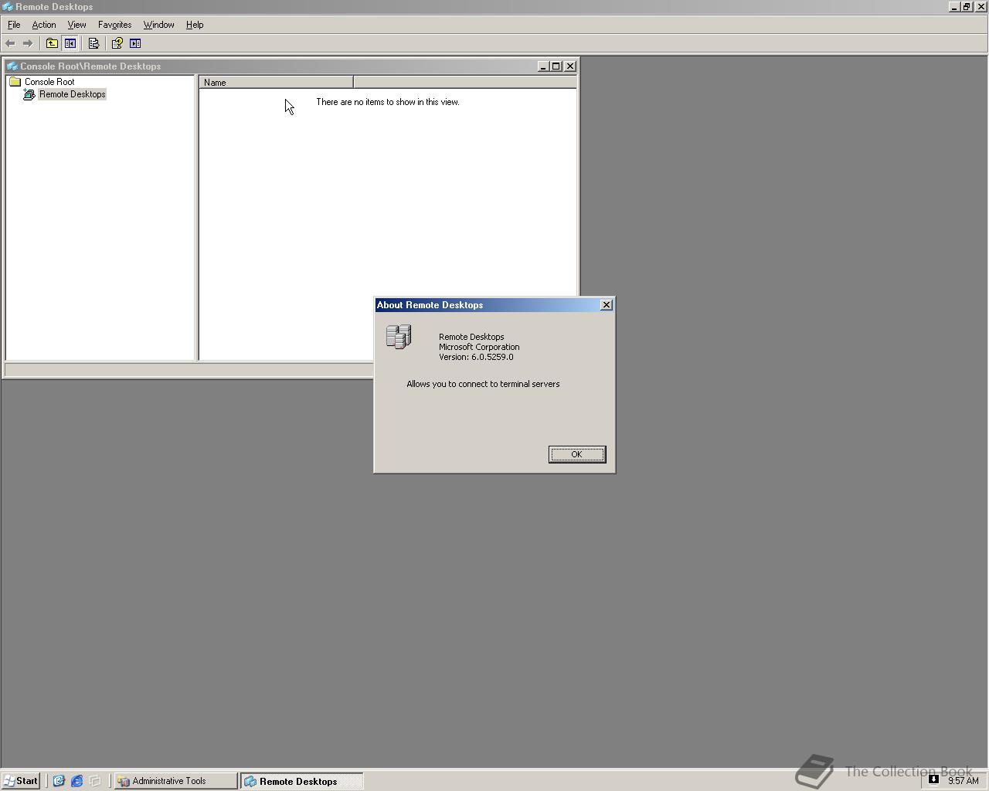Open the Favorites menu
Screen dimensions: 989x791
coord(114,25)
